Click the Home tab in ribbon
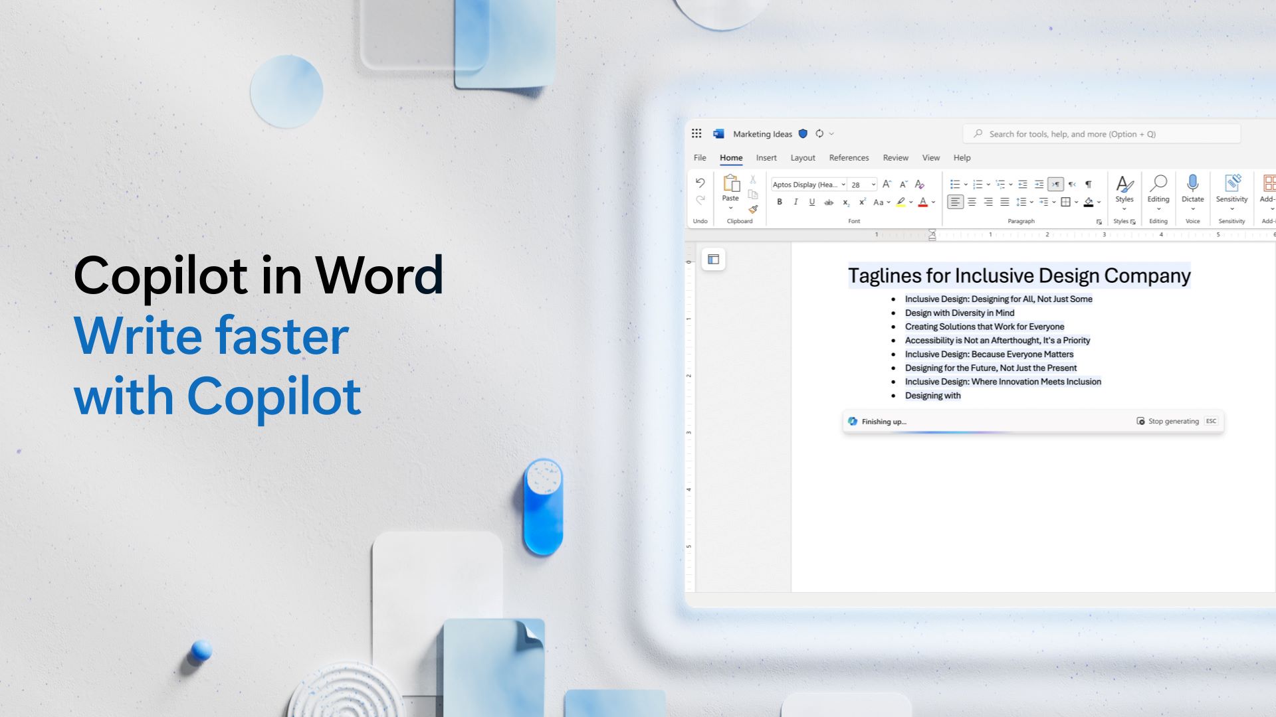Viewport: 1276px width, 717px height. pos(731,157)
